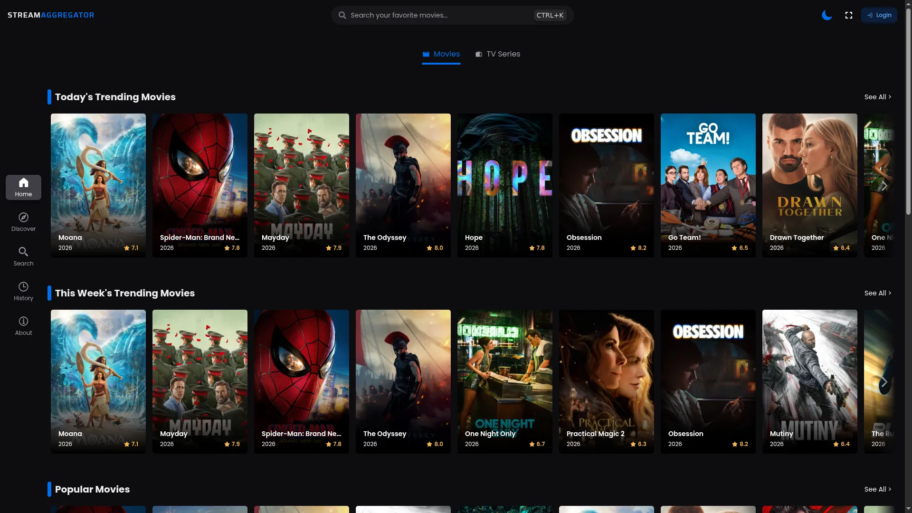This screenshot has width=912, height=513.
Task: Click the CTRL+K shortcut badge
Action: click(x=550, y=15)
